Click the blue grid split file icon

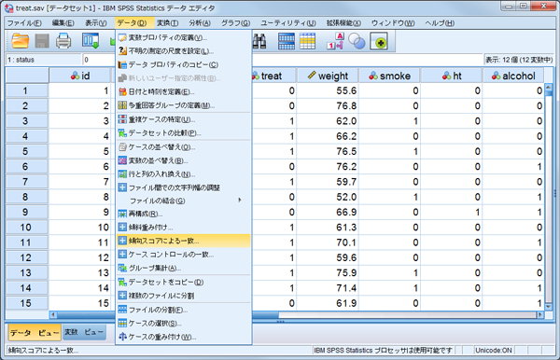[x=287, y=41]
